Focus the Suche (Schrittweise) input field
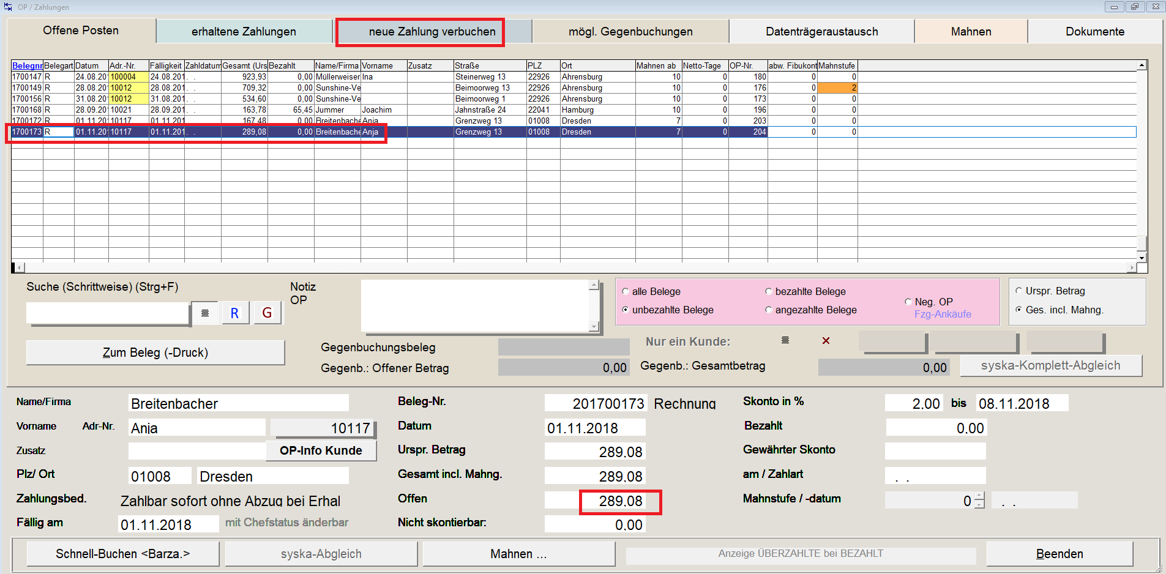 pos(108,313)
